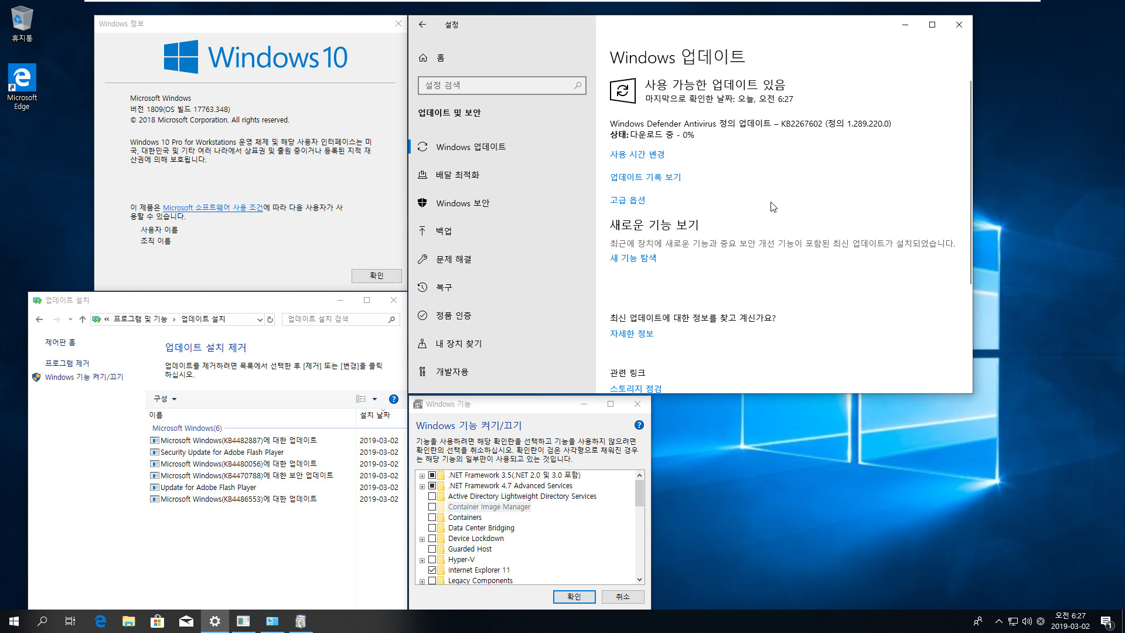Switch to Windows 기능 taskbar button
Viewport: 1125px width, 633px height.
[301, 621]
